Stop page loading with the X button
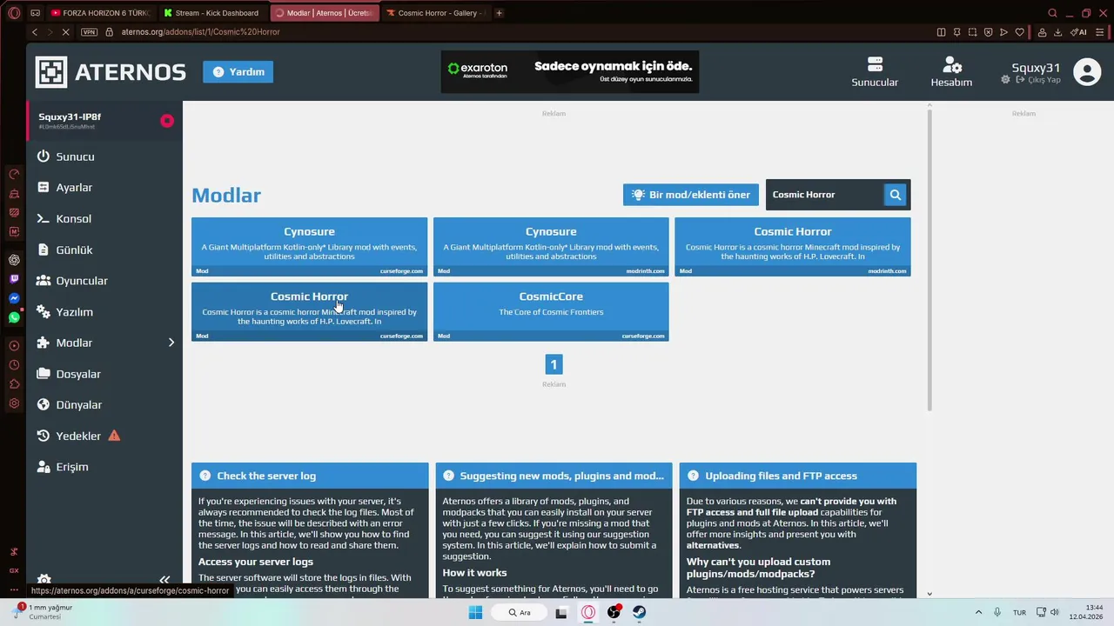This screenshot has width=1114, height=626. (x=66, y=32)
